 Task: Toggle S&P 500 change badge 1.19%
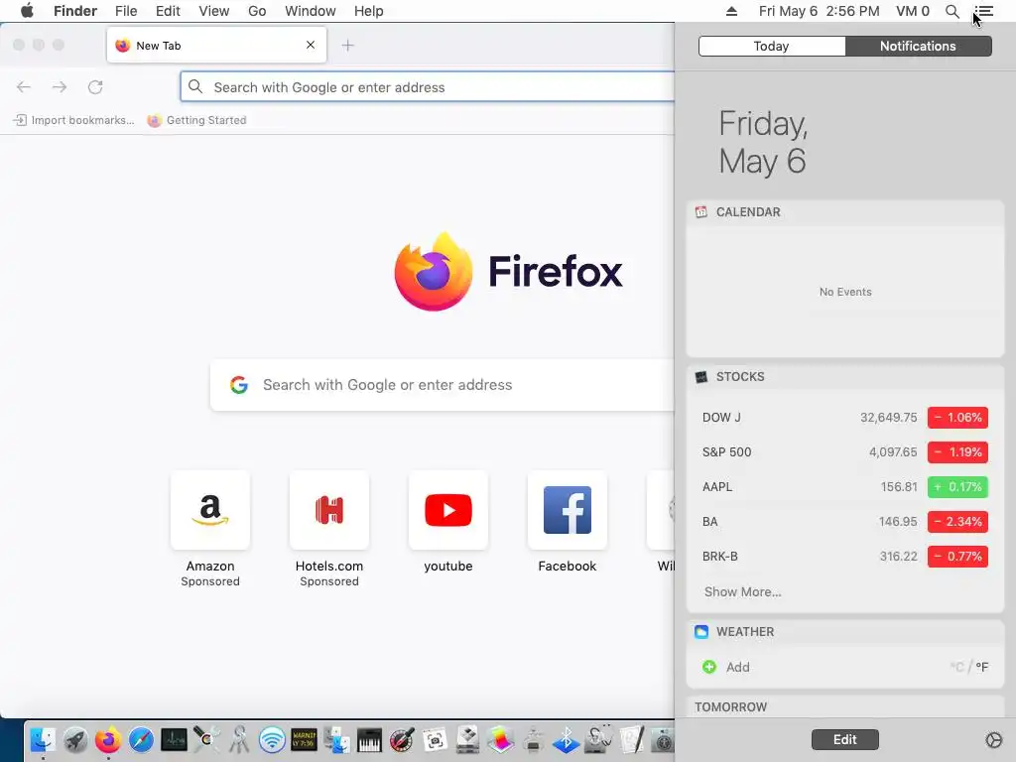click(957, 452)
